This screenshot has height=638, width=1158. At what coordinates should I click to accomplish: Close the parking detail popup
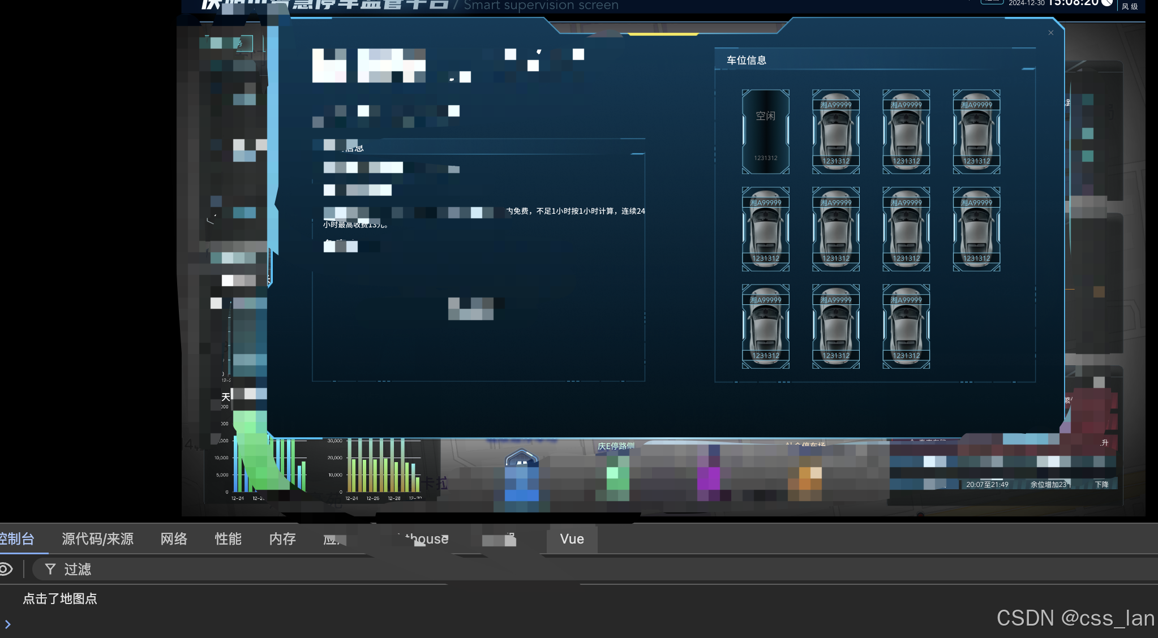tap(1051, 33)
